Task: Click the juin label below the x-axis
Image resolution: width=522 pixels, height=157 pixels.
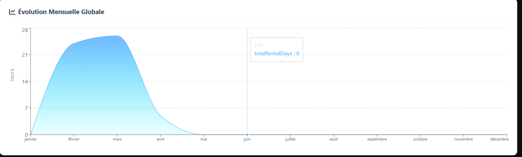Action: click(247, 139)
